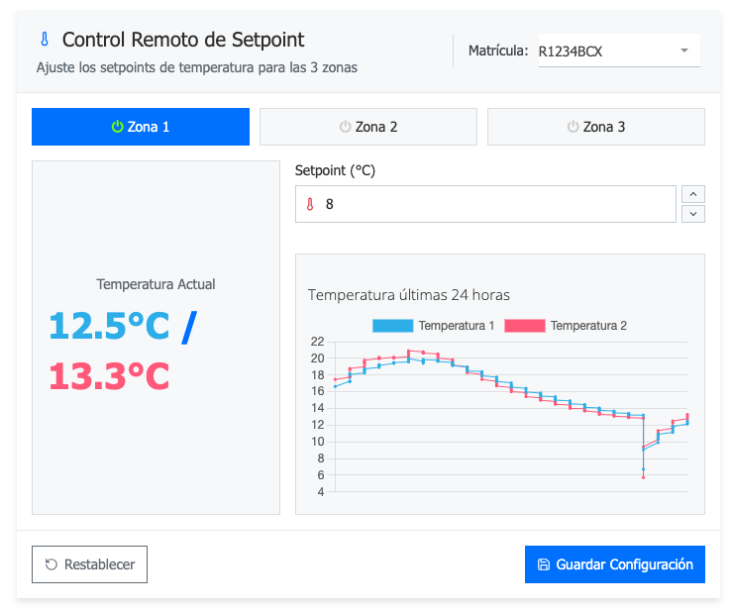Open the Matrícula dropdown arrow
Screen dimensions: 731x610
point(684,51)
